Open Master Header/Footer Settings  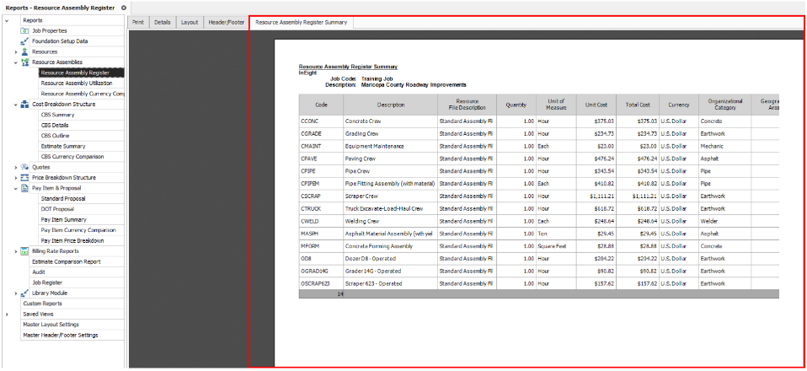click(x=72, y=335)
